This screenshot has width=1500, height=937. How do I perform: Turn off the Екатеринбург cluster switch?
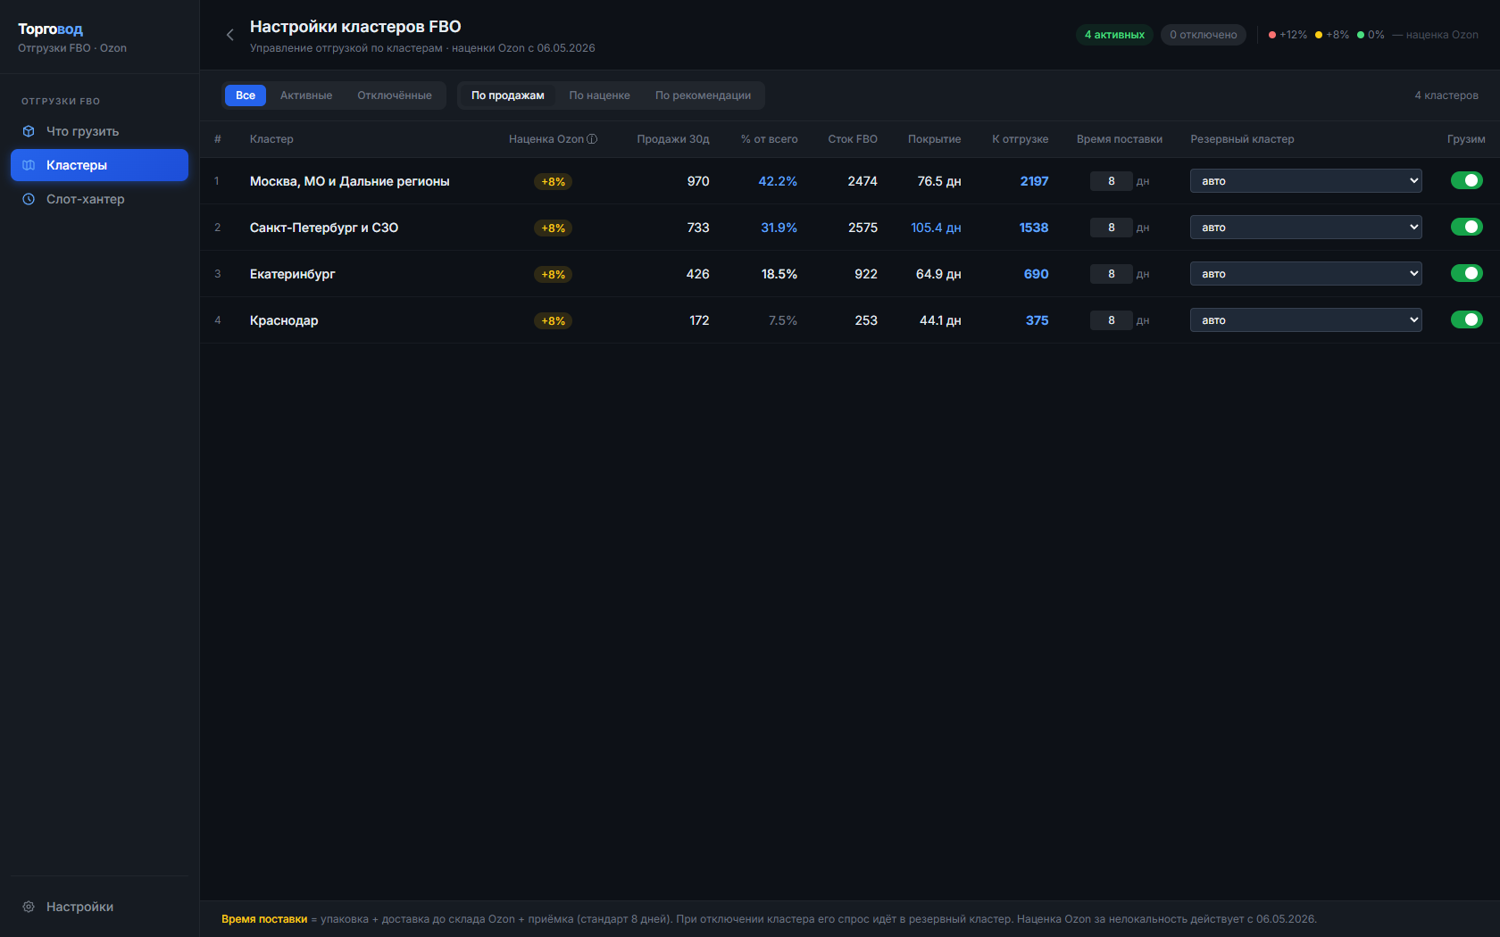click(1467, 273)
